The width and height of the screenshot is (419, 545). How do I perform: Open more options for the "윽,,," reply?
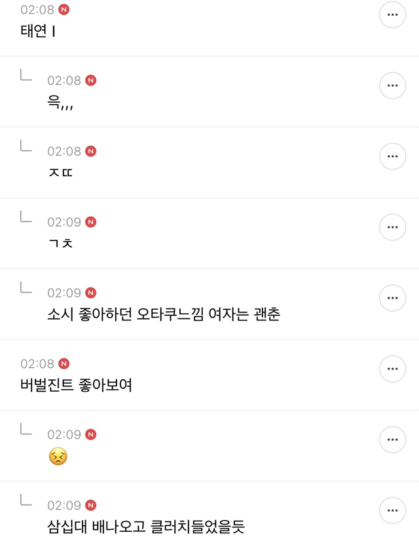click(392, 86)
